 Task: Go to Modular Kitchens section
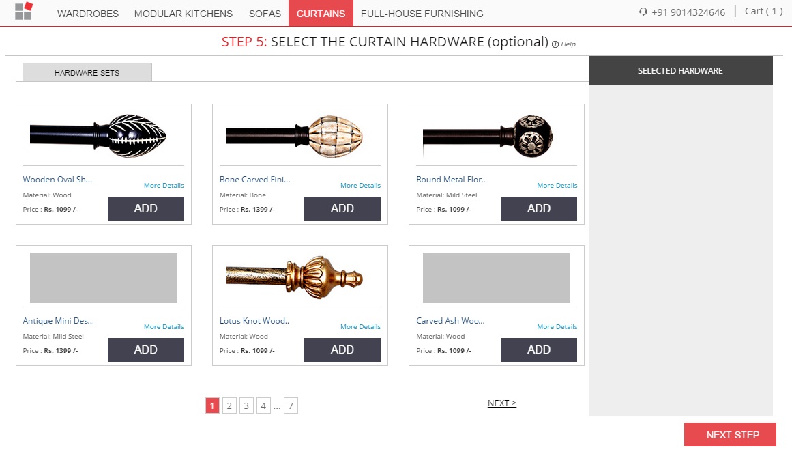tap(184, 14)
